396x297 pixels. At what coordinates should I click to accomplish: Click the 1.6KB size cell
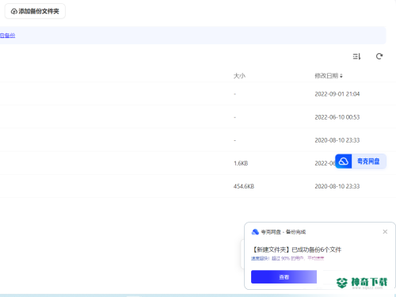pyautogui.click(x=241, y=163)
